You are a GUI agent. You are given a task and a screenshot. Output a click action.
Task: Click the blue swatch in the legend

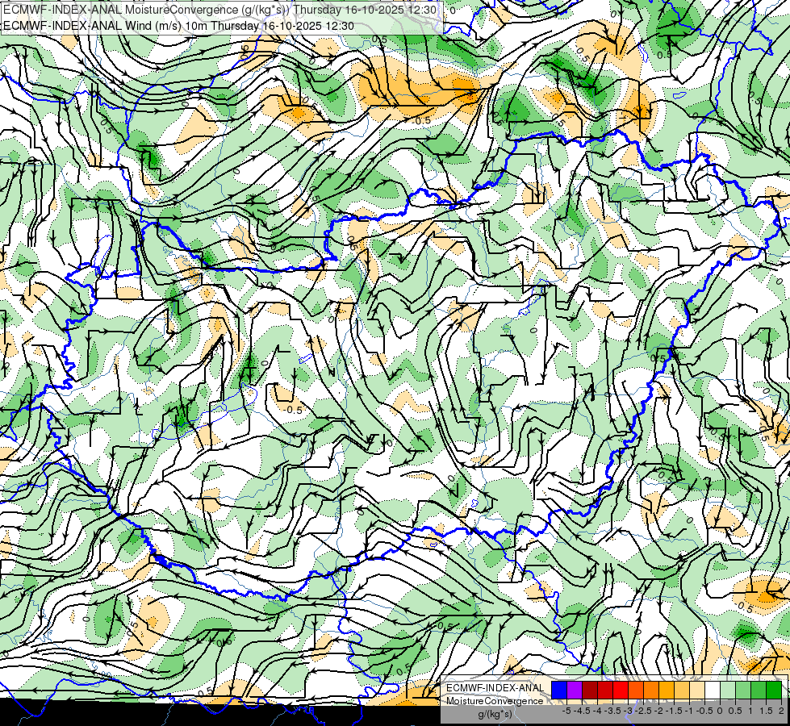559,690
